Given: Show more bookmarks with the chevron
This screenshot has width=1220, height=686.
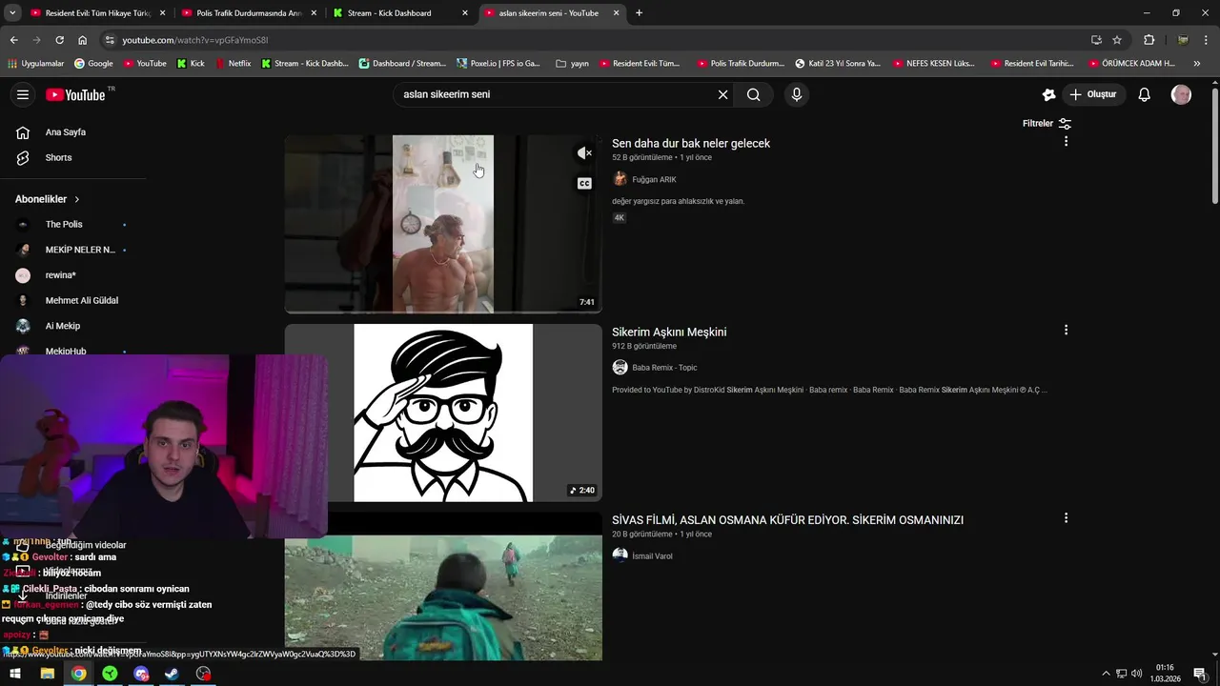Looking at the screenshot, I should (1197, 64).
